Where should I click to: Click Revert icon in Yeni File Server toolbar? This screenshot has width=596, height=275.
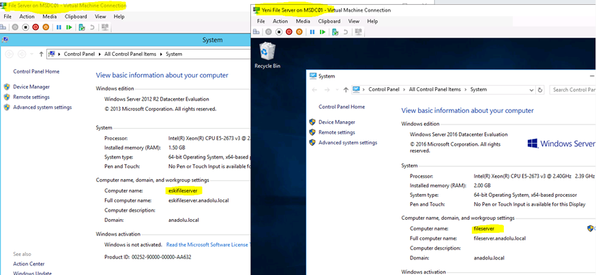(x=346, y=32)
